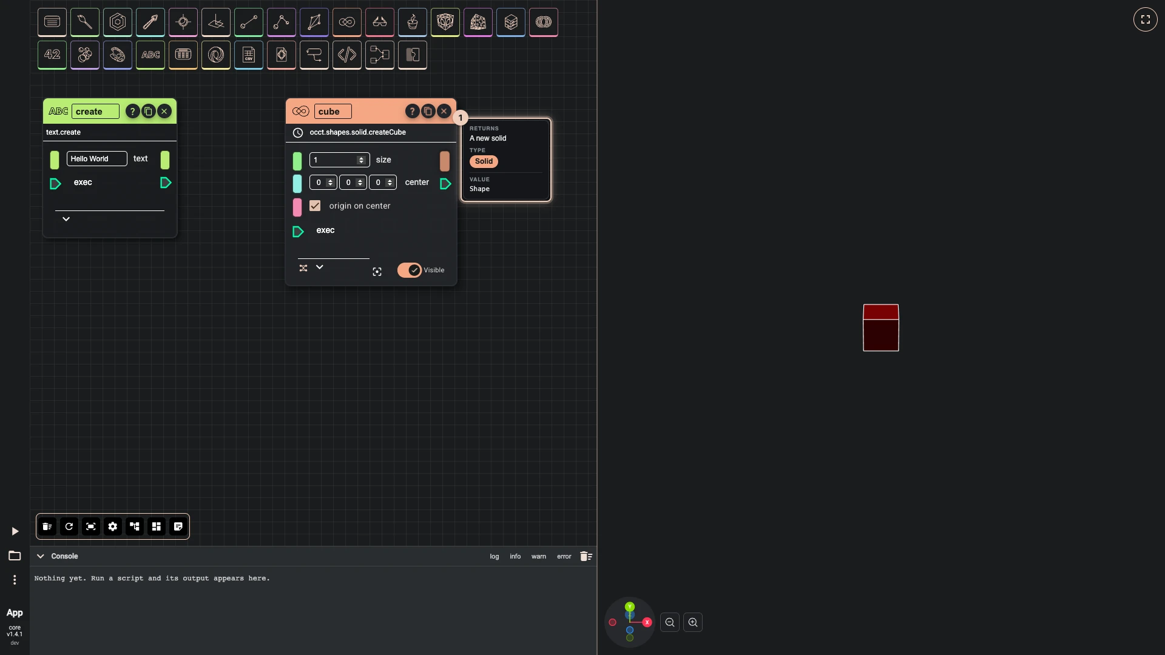
Task: Click the grid layout icon in bottom toolbar
Action: click(x=157, y=526)
